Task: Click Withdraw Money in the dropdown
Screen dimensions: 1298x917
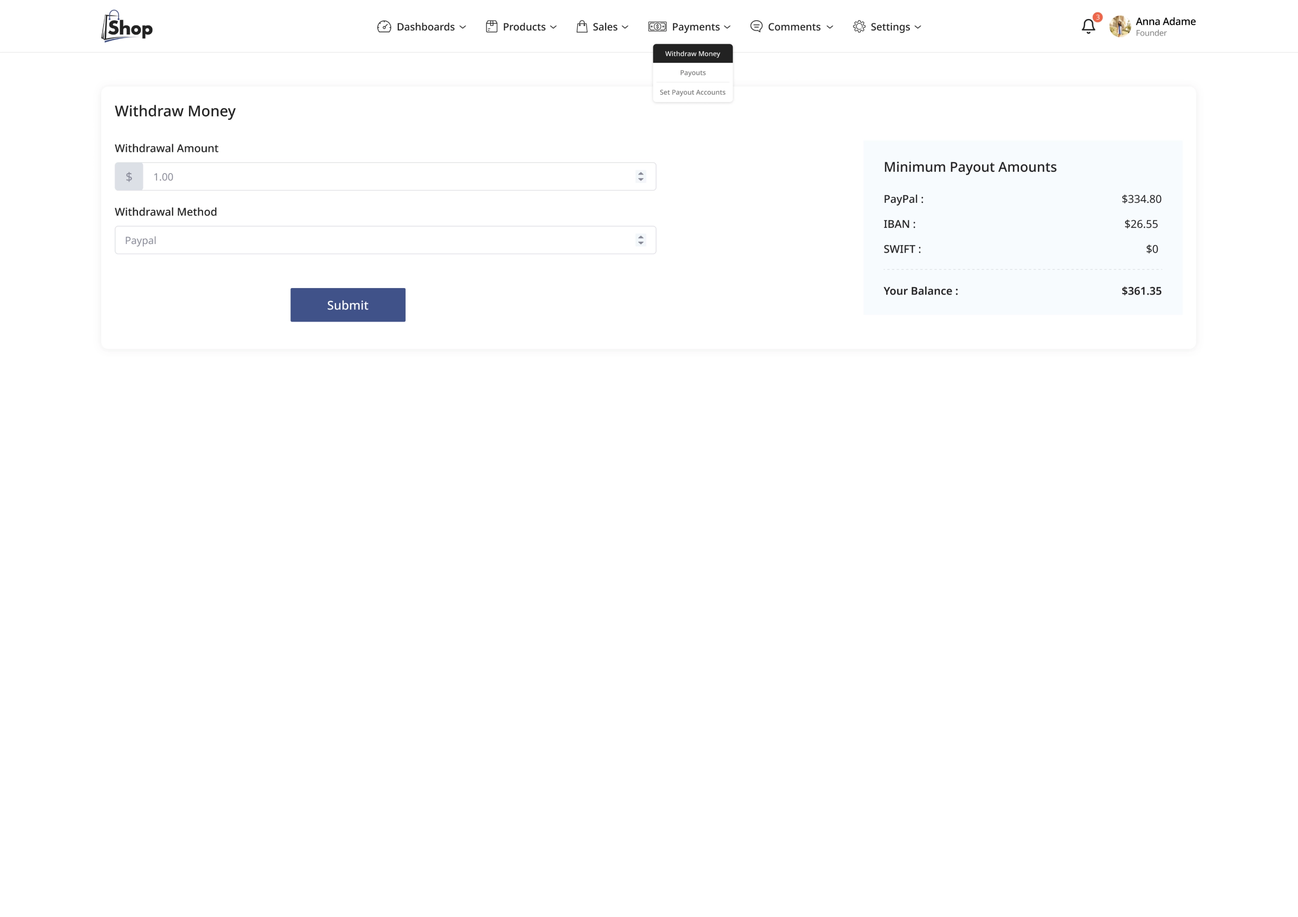Action: pos(692,53)
